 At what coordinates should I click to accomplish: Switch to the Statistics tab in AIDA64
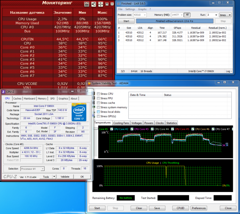pyautogui.click(x=172, y=123)
